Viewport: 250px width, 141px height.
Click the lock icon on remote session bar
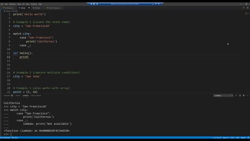(94, 4)
